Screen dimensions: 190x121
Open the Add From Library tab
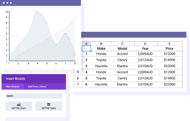click(37, 87)
